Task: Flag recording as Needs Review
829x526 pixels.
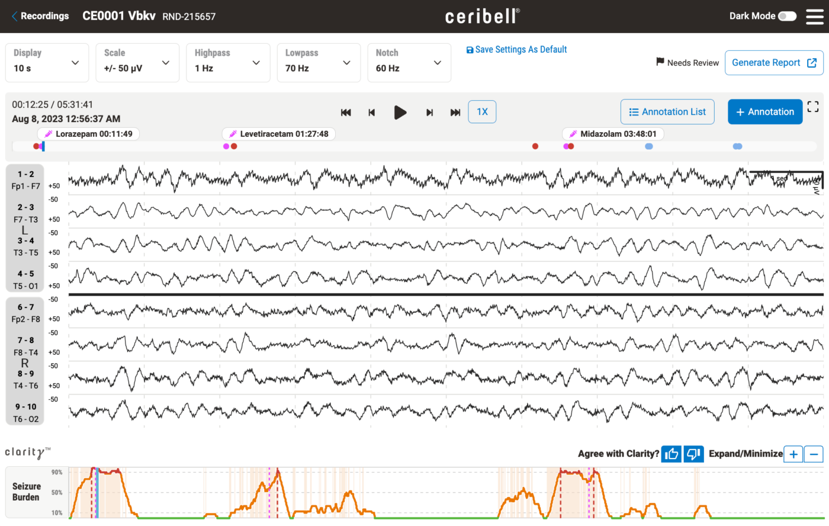Action: coord(687,63)
